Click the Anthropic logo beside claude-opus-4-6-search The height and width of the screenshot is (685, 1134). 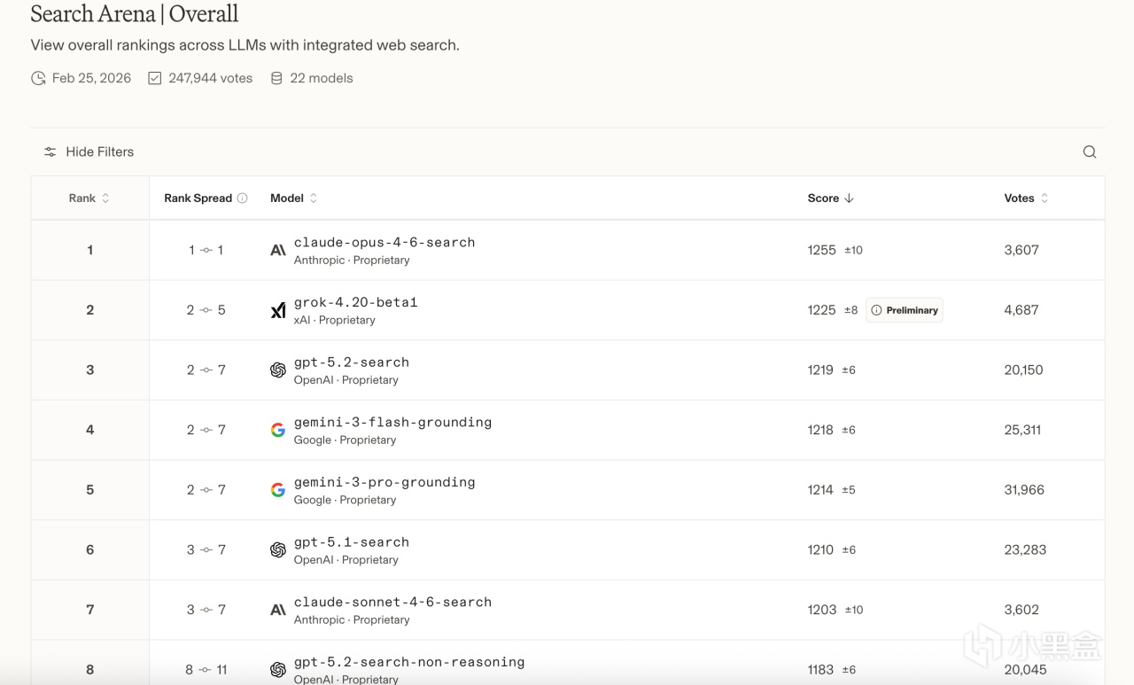(278, 251)
